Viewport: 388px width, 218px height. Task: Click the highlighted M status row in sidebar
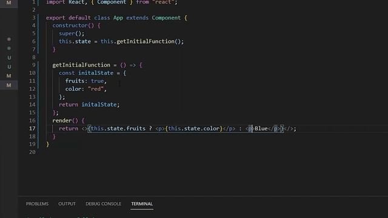point(9,85)
